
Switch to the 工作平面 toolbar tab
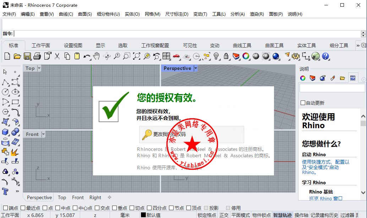tap(41, 45)
